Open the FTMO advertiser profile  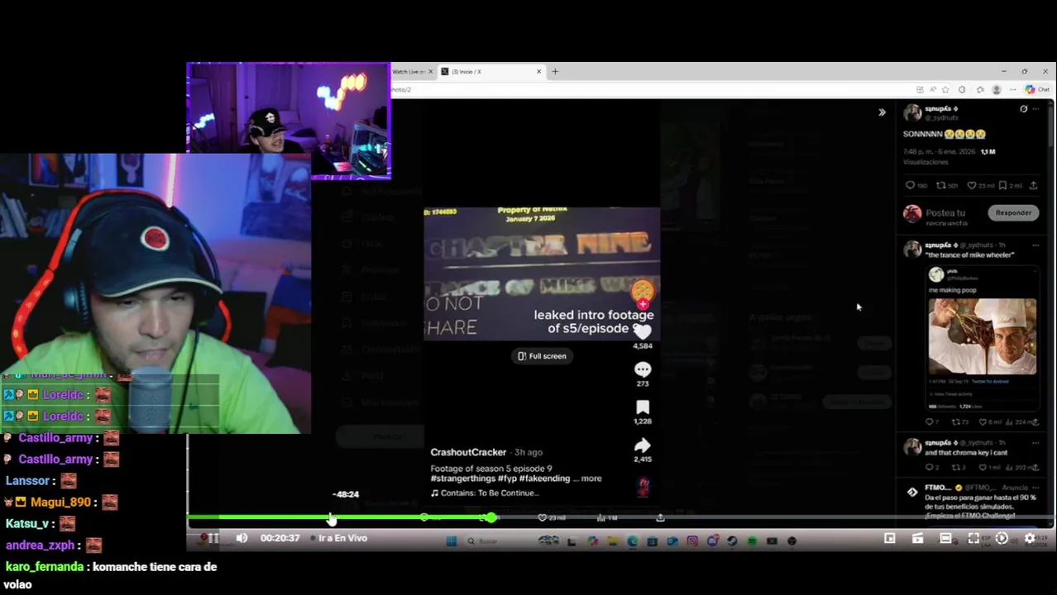coord(912,492)
